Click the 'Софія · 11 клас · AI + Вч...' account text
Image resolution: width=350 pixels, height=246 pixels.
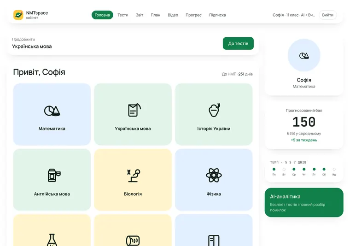pos(294,15)
